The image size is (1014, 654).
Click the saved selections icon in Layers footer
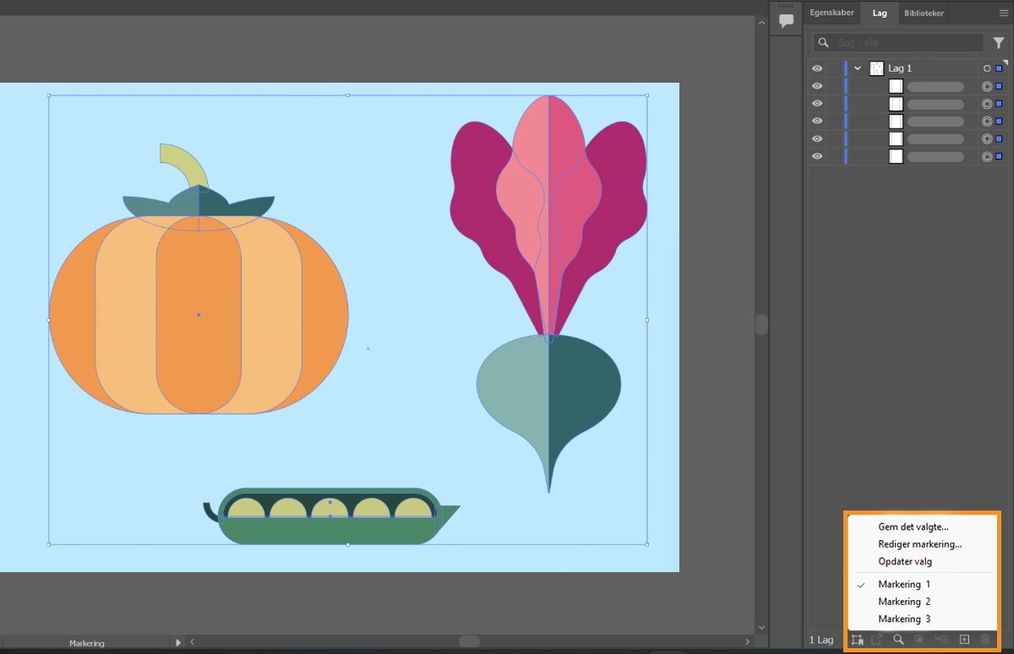click(x=857, y=640)
